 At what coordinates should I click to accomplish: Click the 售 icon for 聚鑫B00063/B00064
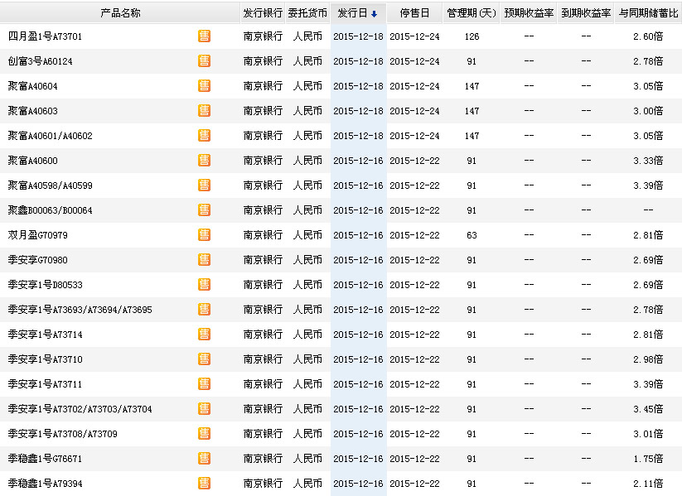click(204, 210)
